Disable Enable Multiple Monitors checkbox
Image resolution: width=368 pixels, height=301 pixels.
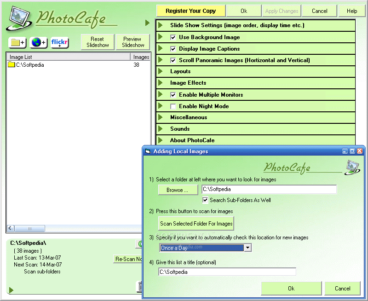tap(173, 95)
